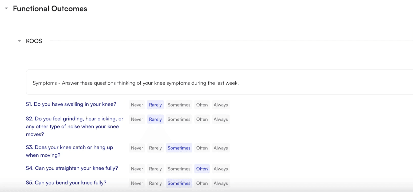Select Often for S3 knee catch question
413x192 pixels.
click(x=202, y=148)
